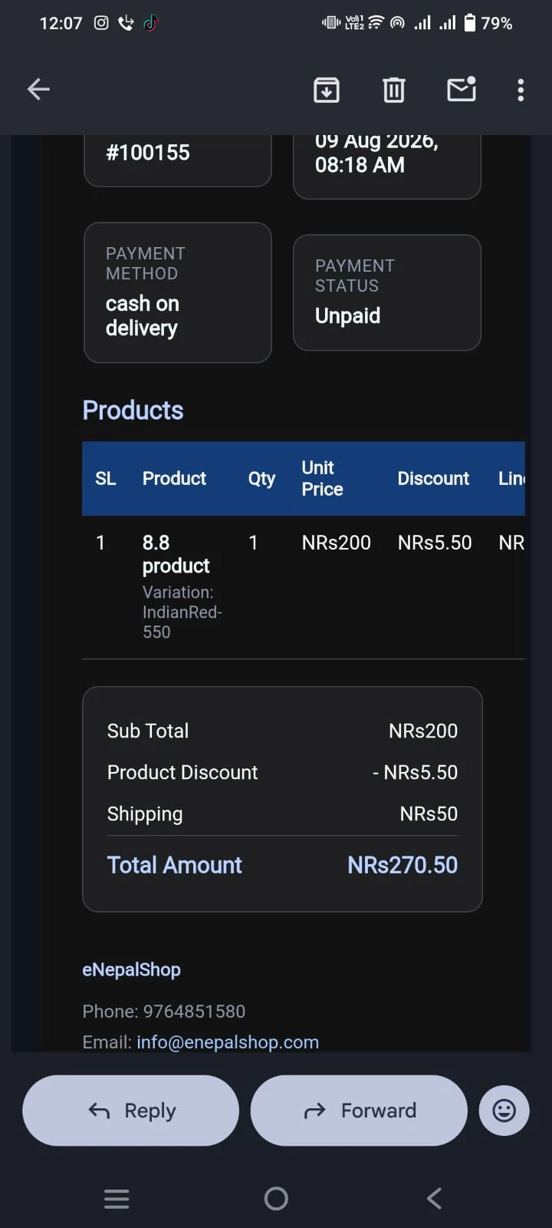Tap the order number #100155 card

point(178,160)
